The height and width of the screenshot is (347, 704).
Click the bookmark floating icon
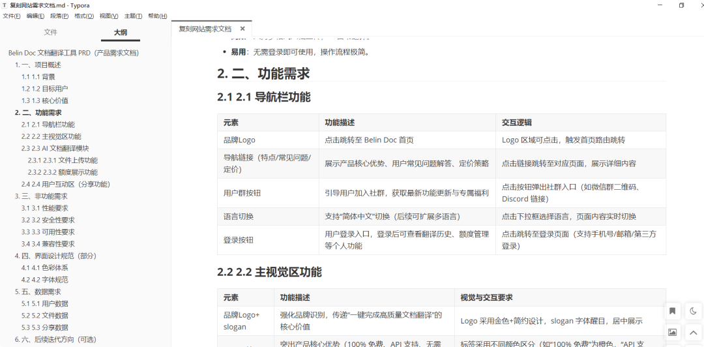point(672,311)
